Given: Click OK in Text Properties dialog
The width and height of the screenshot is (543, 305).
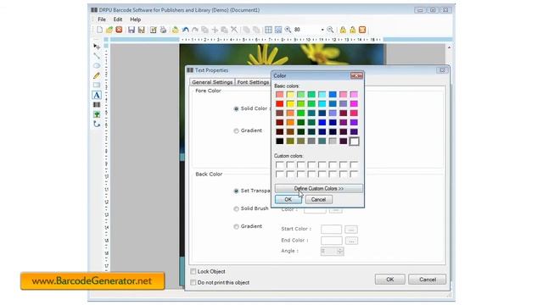Looking at the screenshot, I should point(390,280).
